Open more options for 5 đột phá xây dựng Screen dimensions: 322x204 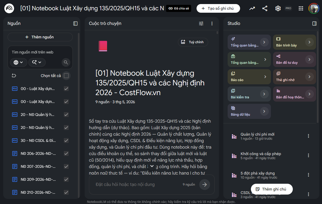(308, 175)
